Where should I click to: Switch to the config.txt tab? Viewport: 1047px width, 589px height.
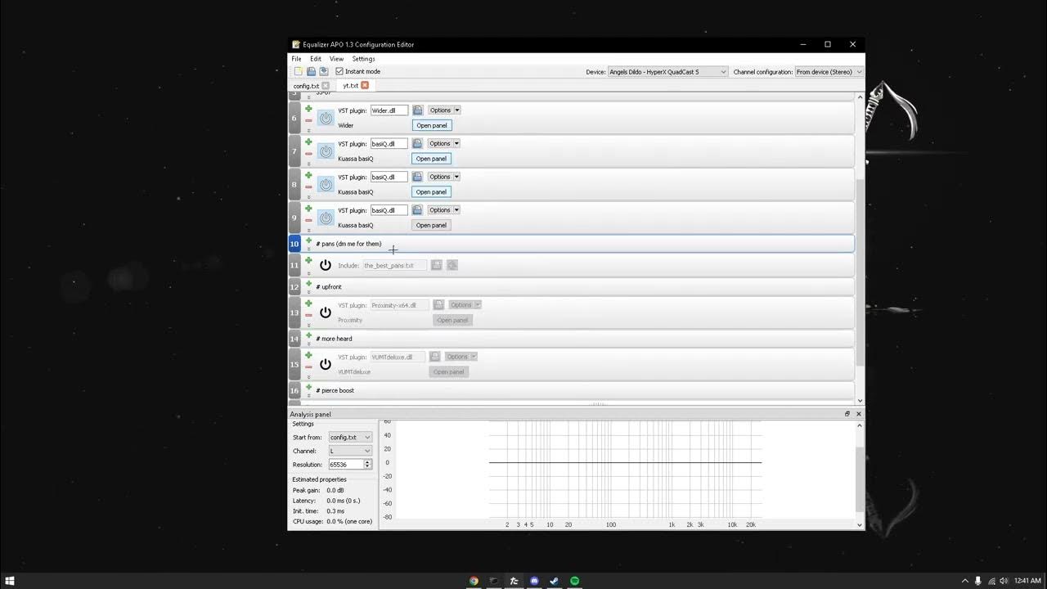(x=306, y=86)
